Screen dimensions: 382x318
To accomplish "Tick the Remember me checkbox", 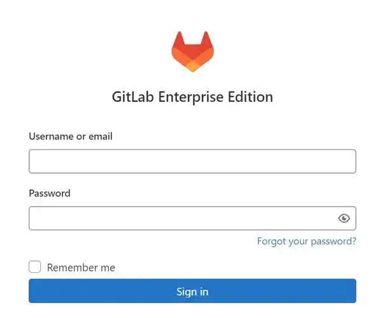I will (x=35, y=267).
